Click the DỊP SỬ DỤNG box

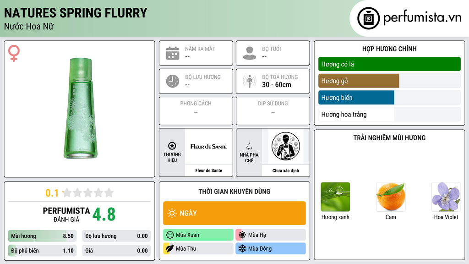coord(273,111)
